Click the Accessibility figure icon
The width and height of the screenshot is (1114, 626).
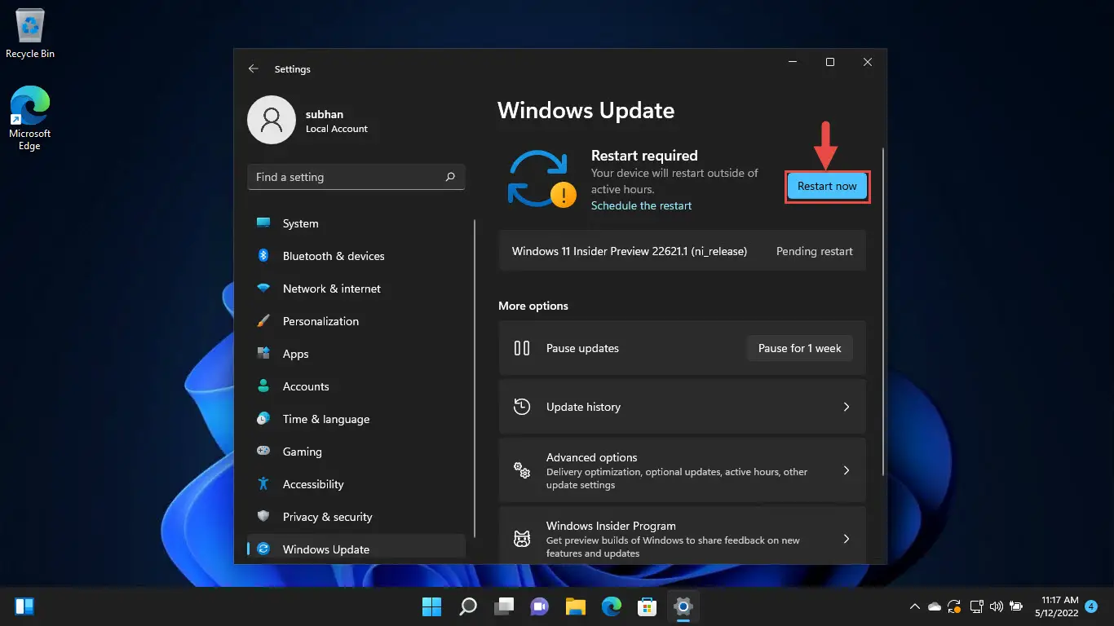[x=263, y=484]
